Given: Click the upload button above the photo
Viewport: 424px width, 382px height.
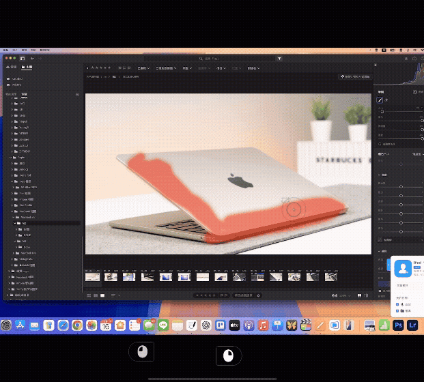Looking at the screenshot, I should [x=355, y=77].
